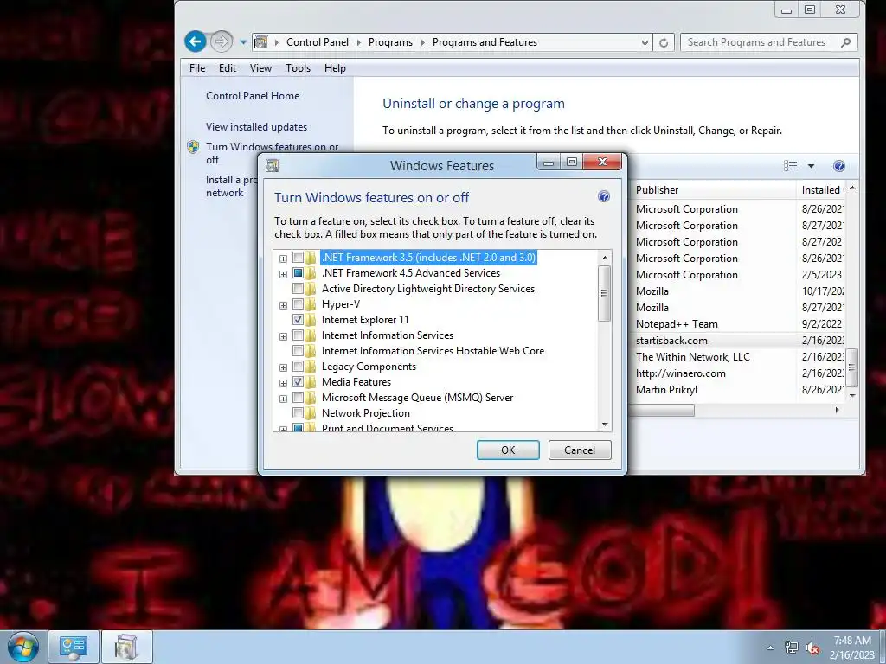Image resolution: width=886 pixels, height=664 pixels.
Task: Click Control Panel taskbar icon
Action: click(74, 647)
